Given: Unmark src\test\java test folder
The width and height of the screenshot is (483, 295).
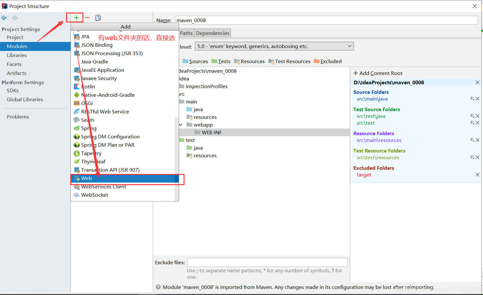Looking at the screenshot, I should 478,116.
